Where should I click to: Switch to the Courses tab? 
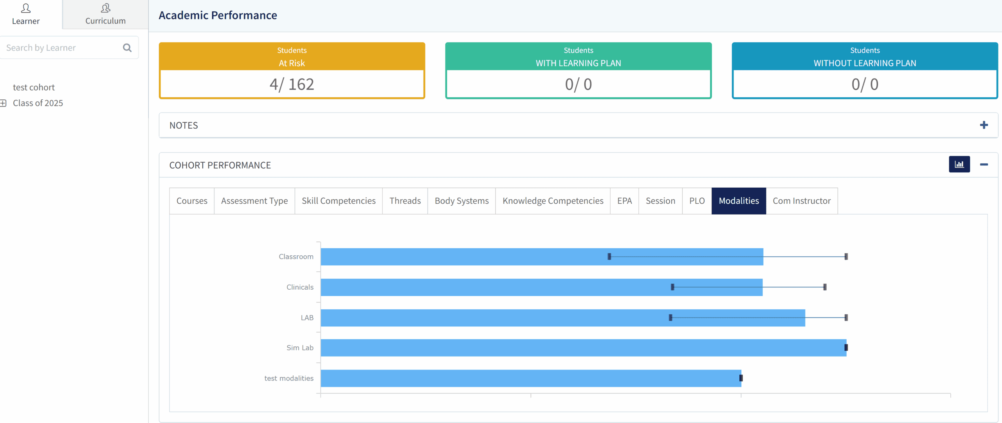click(x=192, y=201)
